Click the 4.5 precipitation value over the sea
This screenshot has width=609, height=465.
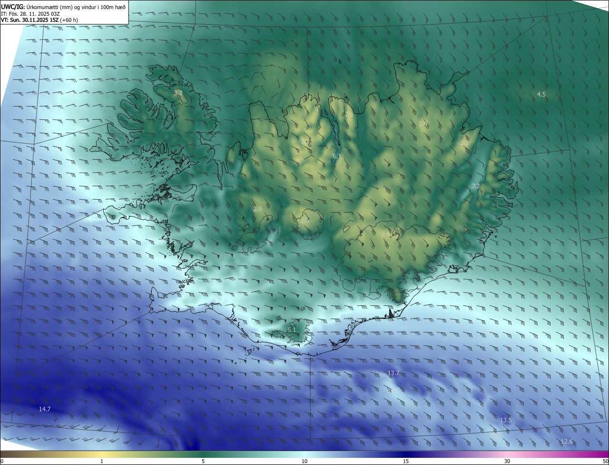click(x=541, y=94)
